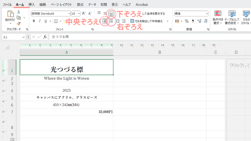Open the font name dropdown 游明朝 Demibold

tap(69, 14)
